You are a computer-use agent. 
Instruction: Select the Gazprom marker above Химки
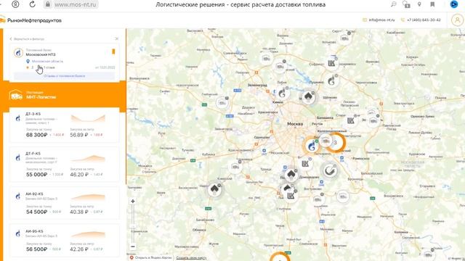point(282,94)
